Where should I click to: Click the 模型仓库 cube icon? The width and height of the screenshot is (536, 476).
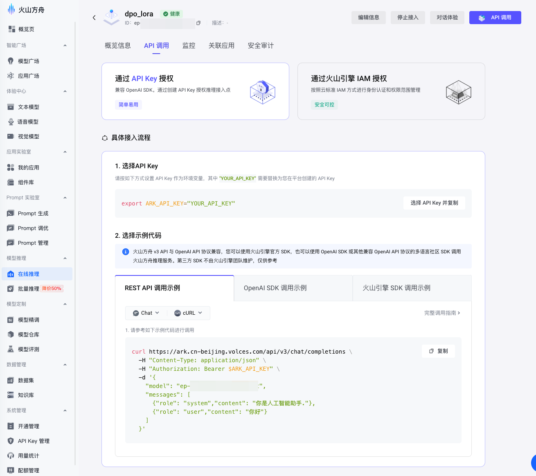(x=11, y=334)
